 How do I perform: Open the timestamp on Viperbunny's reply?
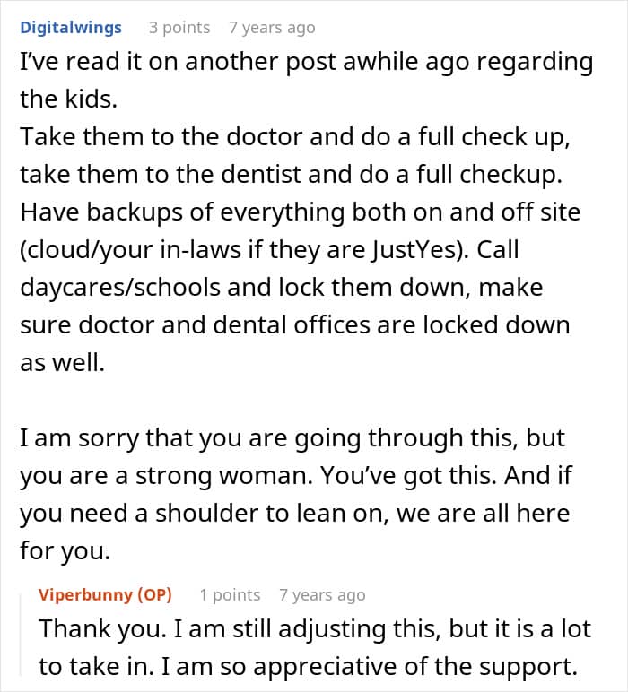coord(322,595)
